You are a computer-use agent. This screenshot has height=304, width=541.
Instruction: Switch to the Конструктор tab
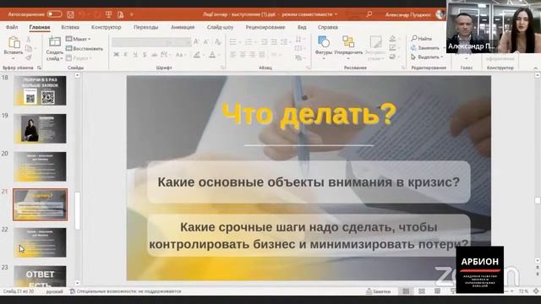tap(107, 27)
